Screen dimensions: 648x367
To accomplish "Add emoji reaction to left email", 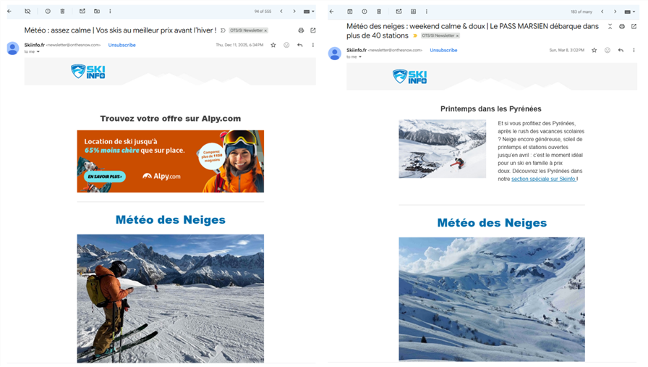I will [286, 45].
